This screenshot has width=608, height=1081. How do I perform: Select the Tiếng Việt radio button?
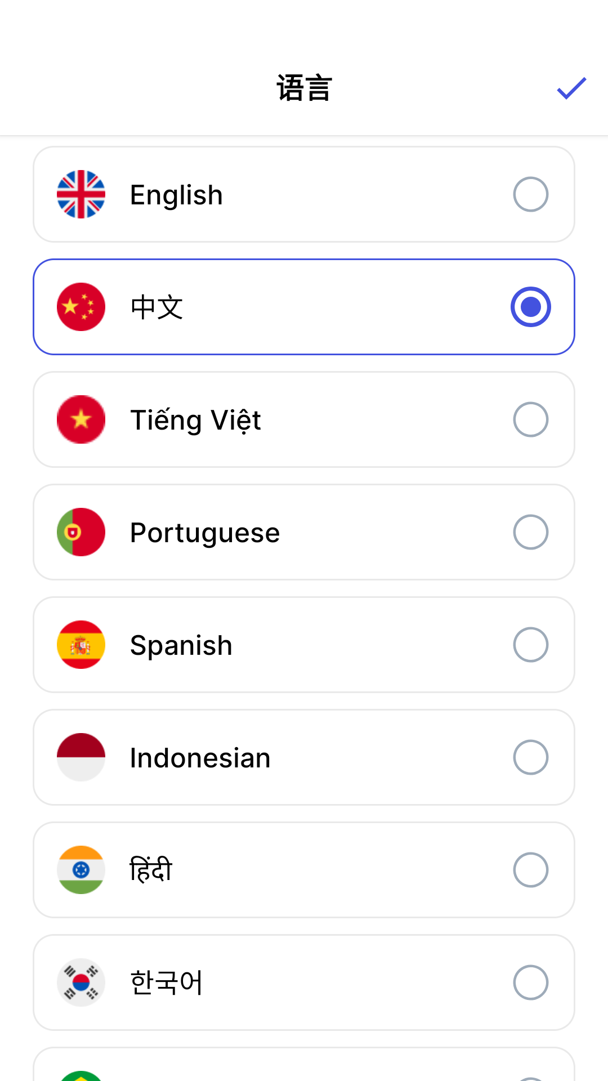[530, 419]
